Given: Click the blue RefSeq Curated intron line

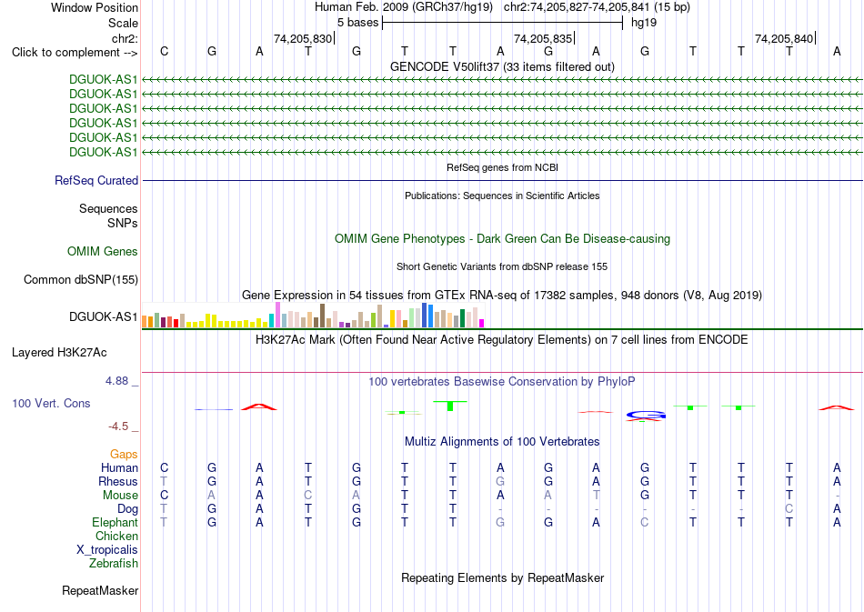Looking at the screenshot, I should pyautogui.click(x=502, y=180).
